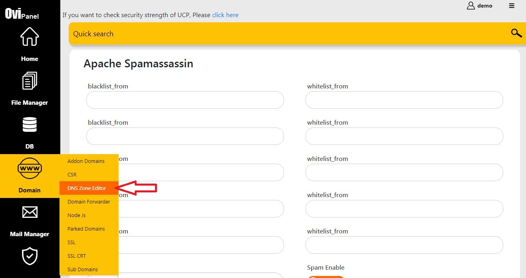
Task: Click the Quick search bar
Action: pos(200,34)
